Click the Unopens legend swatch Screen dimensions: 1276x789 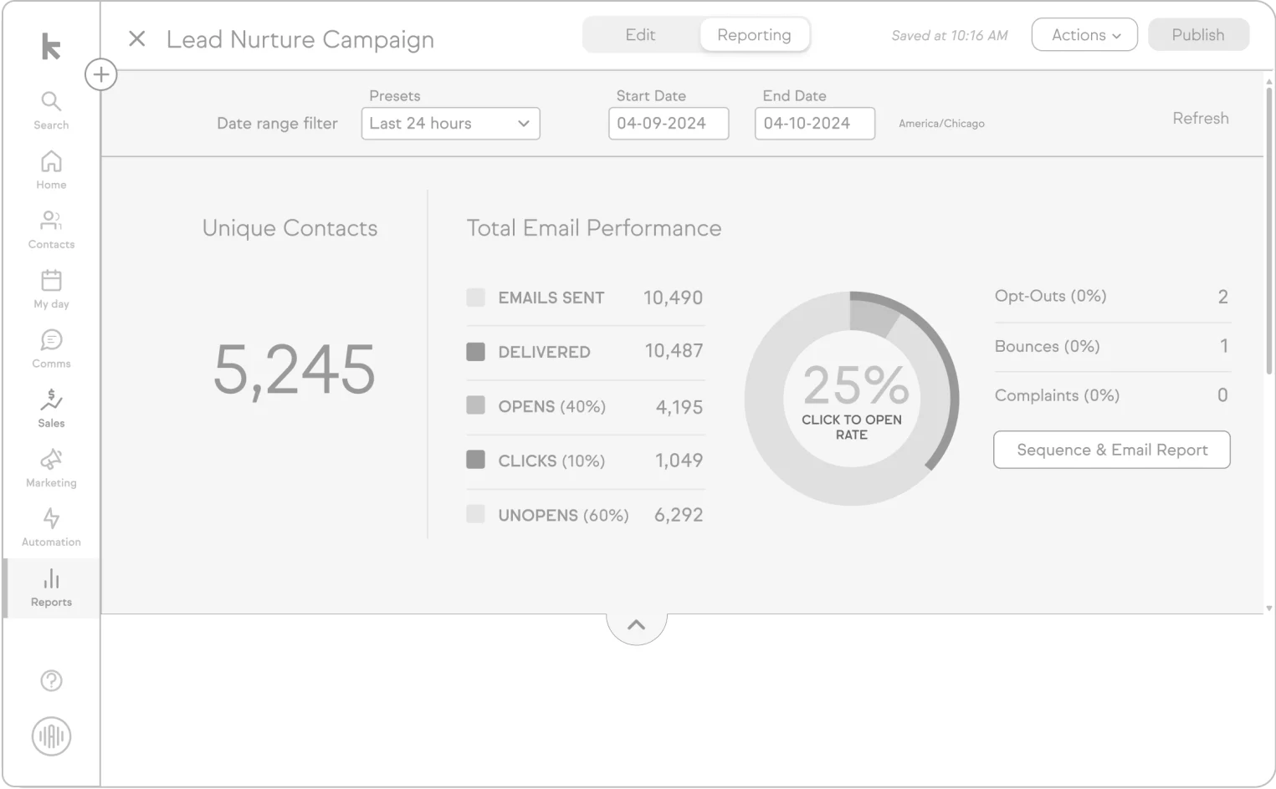[476, 514]
